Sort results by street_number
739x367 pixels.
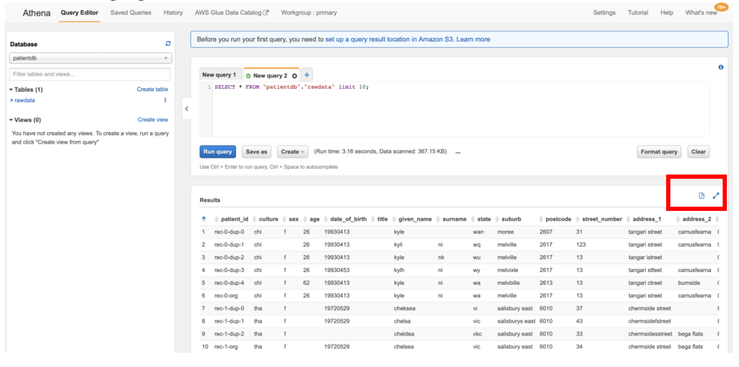(599, 219)
